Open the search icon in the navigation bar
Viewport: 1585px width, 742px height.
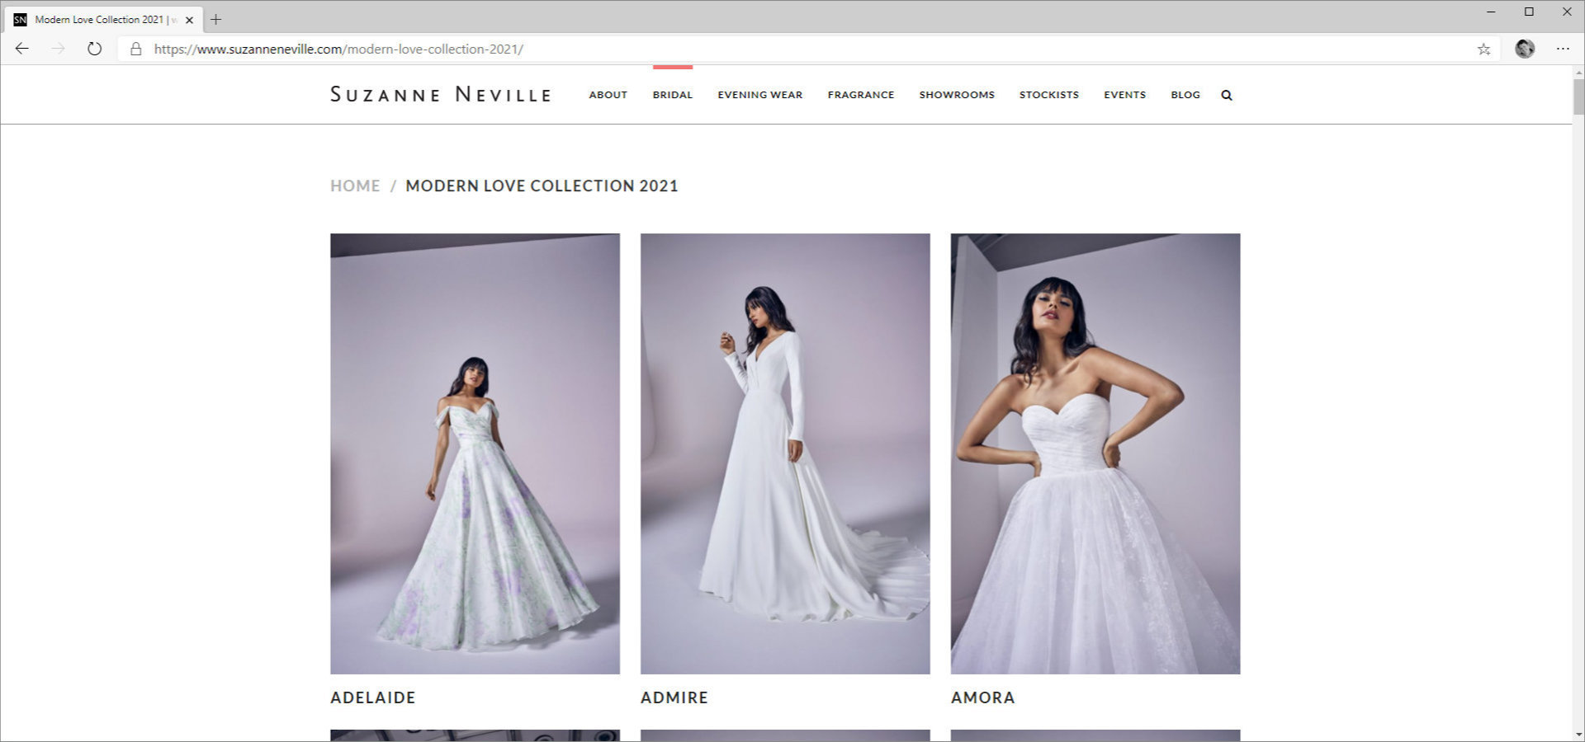pos(1227,94)
